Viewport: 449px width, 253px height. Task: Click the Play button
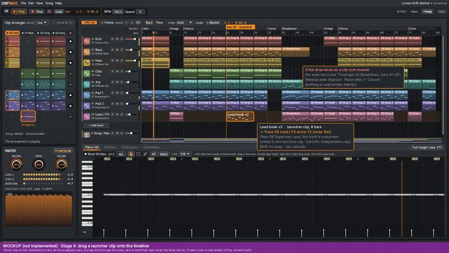coord(19,12)
